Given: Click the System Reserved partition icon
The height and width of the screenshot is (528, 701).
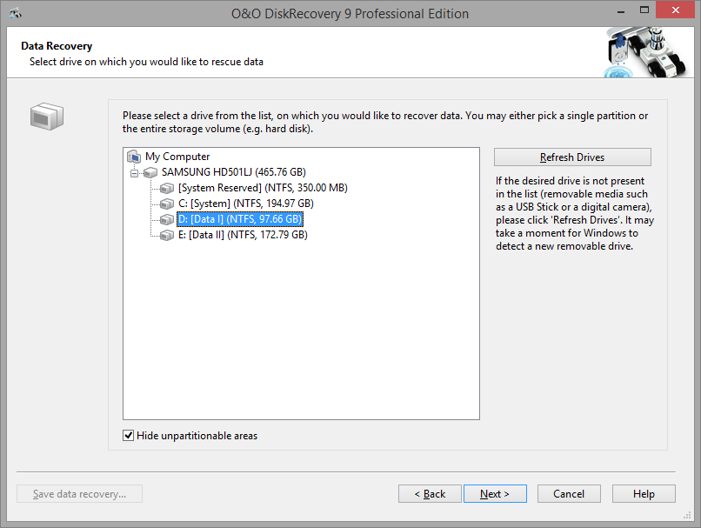Looking at the screenshot, I should pyautogui.click(x=167, y=188).
